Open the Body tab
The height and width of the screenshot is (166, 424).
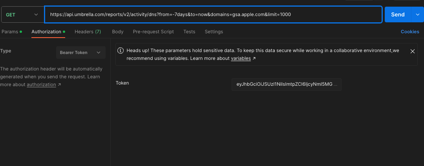[x=118, y=32]
